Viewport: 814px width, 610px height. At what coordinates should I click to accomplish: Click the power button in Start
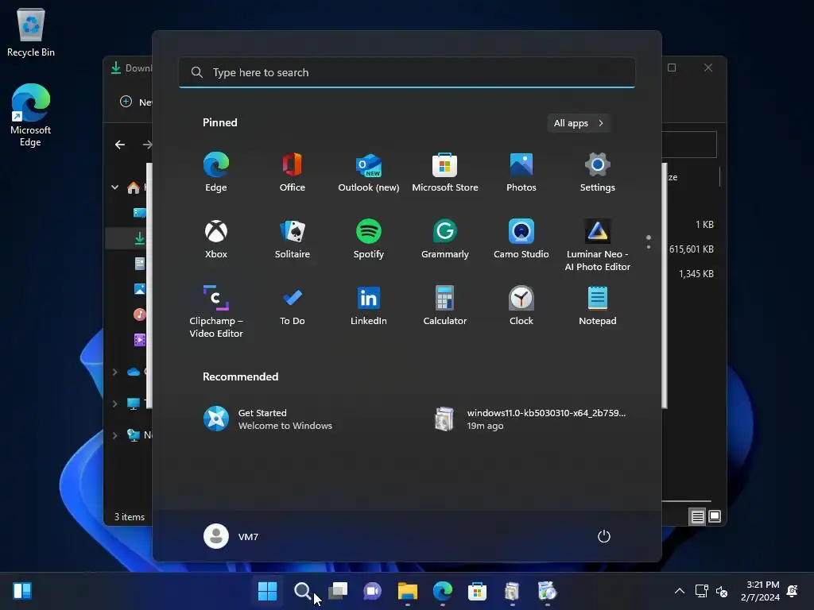(x=604, y=536)
